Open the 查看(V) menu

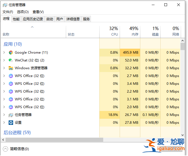pos(38,12)
